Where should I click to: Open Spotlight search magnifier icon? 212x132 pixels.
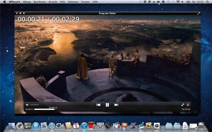(x=208, y=2)
